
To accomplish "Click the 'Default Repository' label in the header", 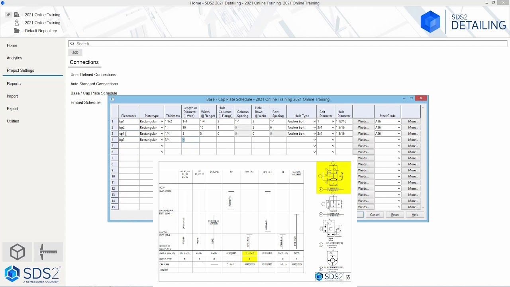I will (x=41, y=31).
